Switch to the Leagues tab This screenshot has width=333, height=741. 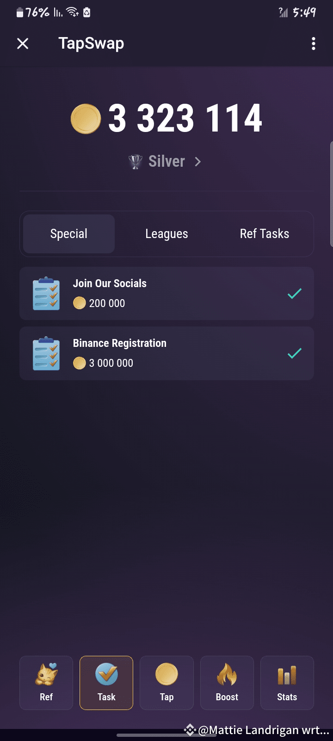(x=166, y=234)
